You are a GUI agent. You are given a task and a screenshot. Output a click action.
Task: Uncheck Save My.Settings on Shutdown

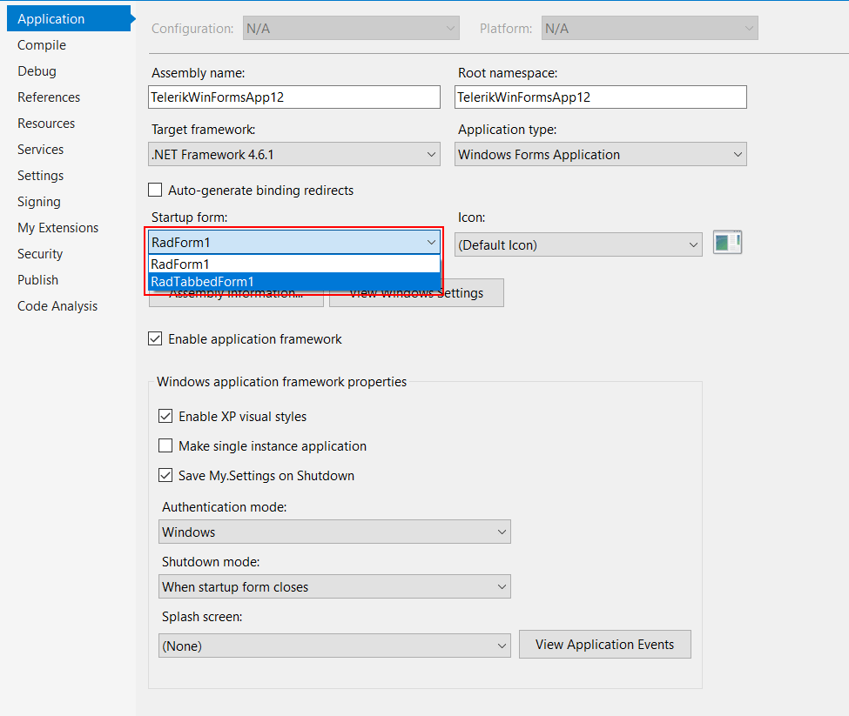tap(165, 475)
